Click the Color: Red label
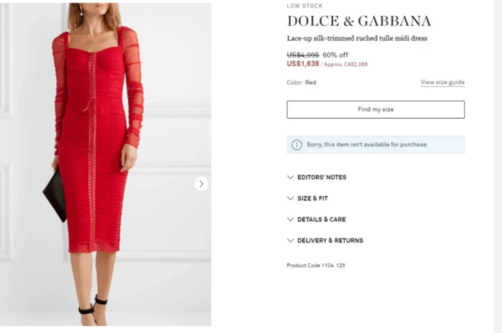Screen dimensions: 502x333 coord(301,83)
